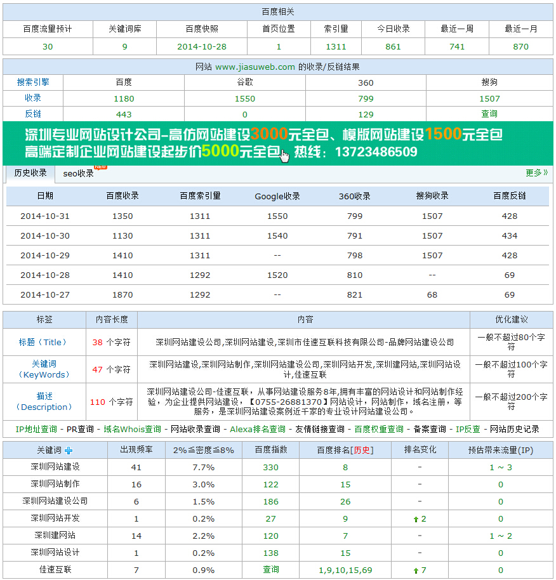Click rank list 1,9,10,15,69
This screenshot has height=580, width=556.
pyautogui.click(x=345, y=570)
